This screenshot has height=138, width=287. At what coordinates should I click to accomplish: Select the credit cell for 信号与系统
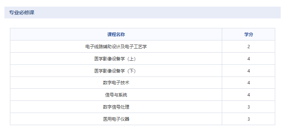(x=248, y=95)
